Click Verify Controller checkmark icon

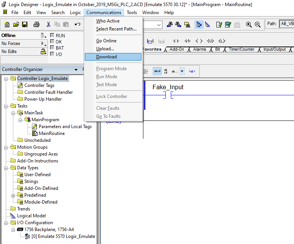pos(228,25)
